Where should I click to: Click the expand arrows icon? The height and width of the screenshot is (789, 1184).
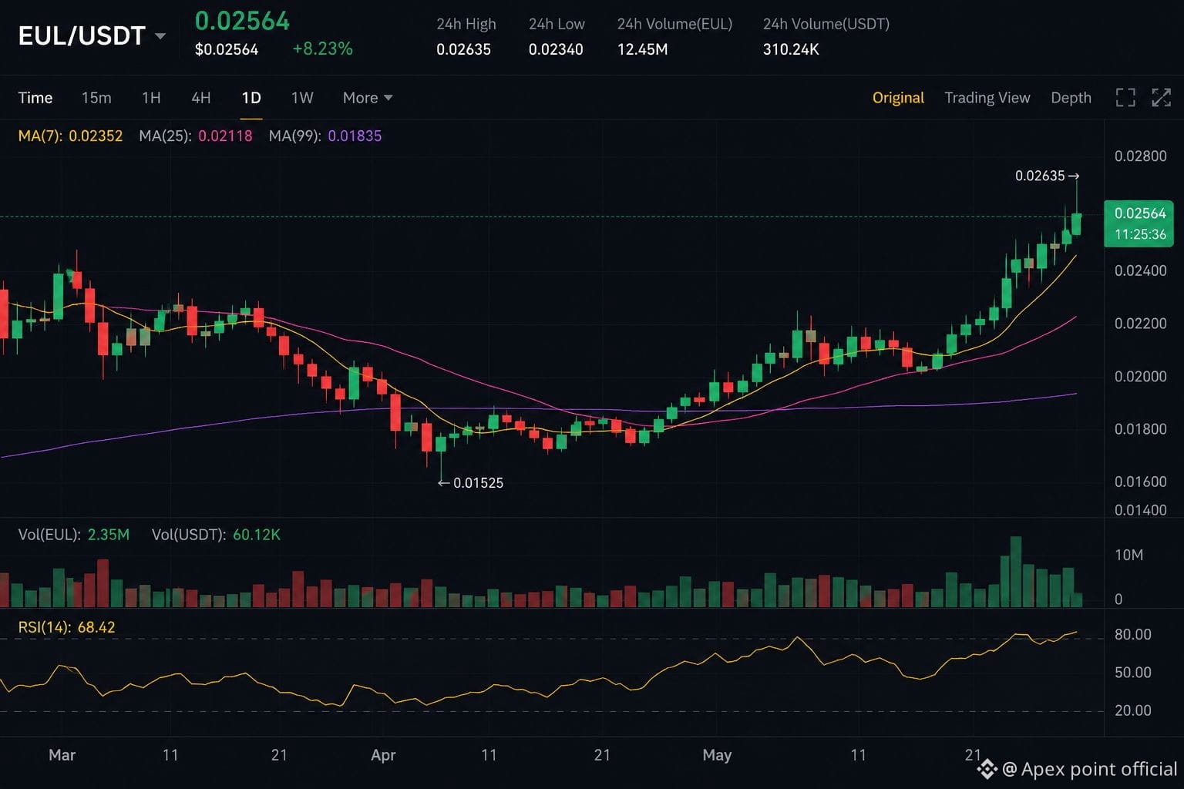[1161, 97]
